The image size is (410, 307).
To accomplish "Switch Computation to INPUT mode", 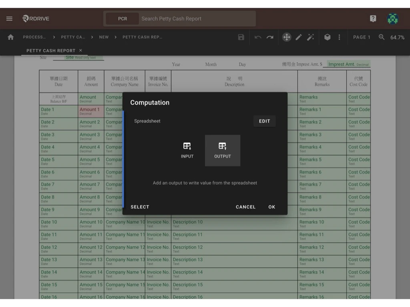I will [x=187, y=151].
